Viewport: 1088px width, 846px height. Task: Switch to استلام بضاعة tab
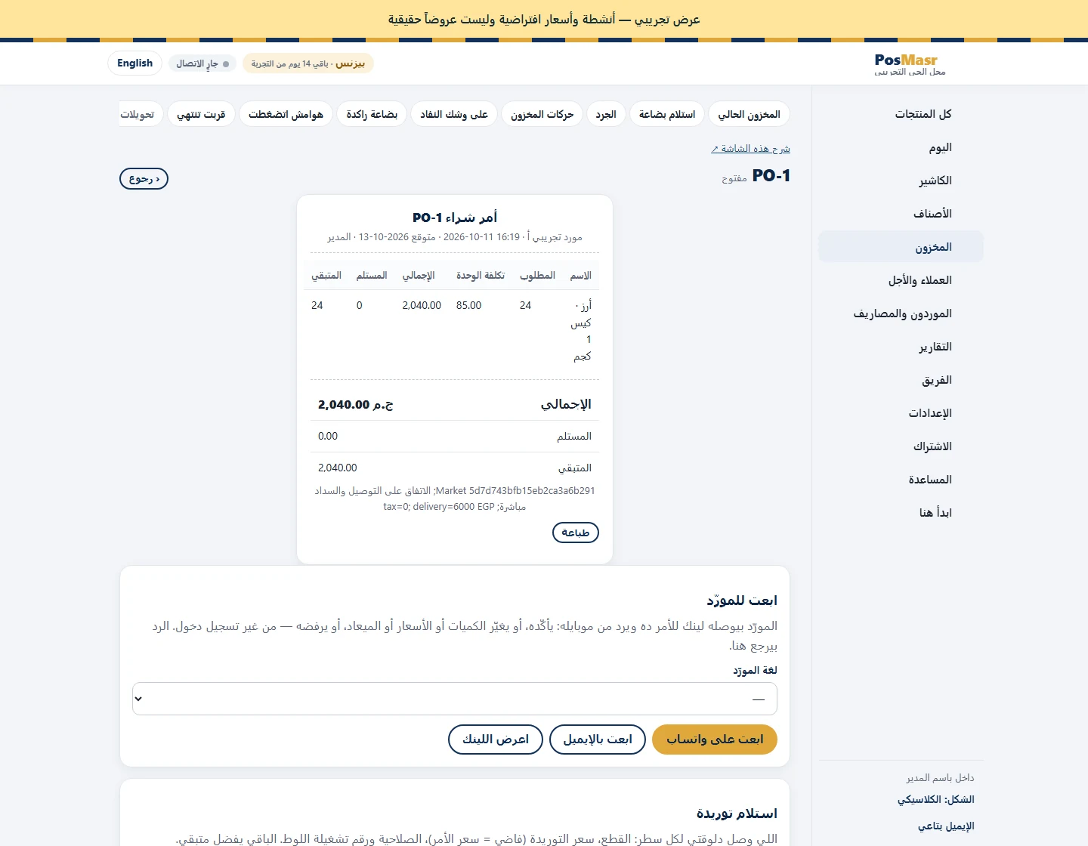[667, 114]
